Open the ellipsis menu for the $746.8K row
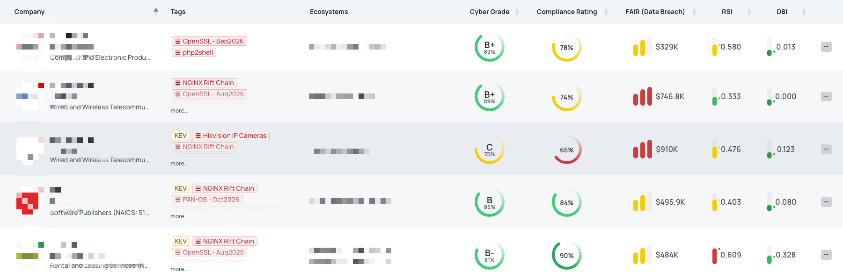 (x=826, y=96)
